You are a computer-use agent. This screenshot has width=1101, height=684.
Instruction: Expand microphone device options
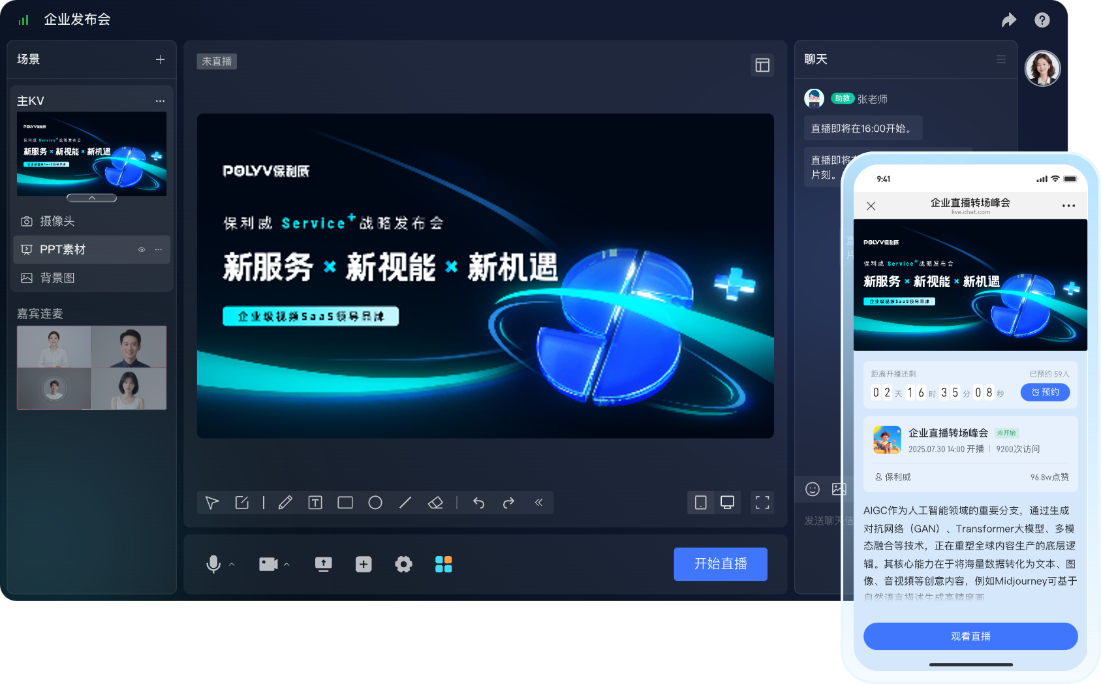(x=232, y=565)
